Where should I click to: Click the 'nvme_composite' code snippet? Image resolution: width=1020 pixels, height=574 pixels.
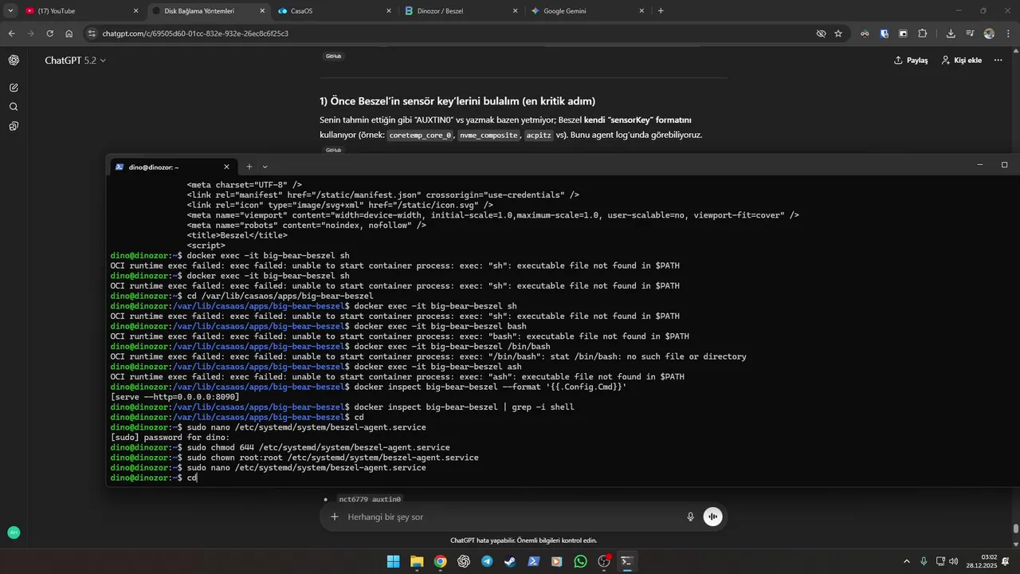(x=488, y=136)
